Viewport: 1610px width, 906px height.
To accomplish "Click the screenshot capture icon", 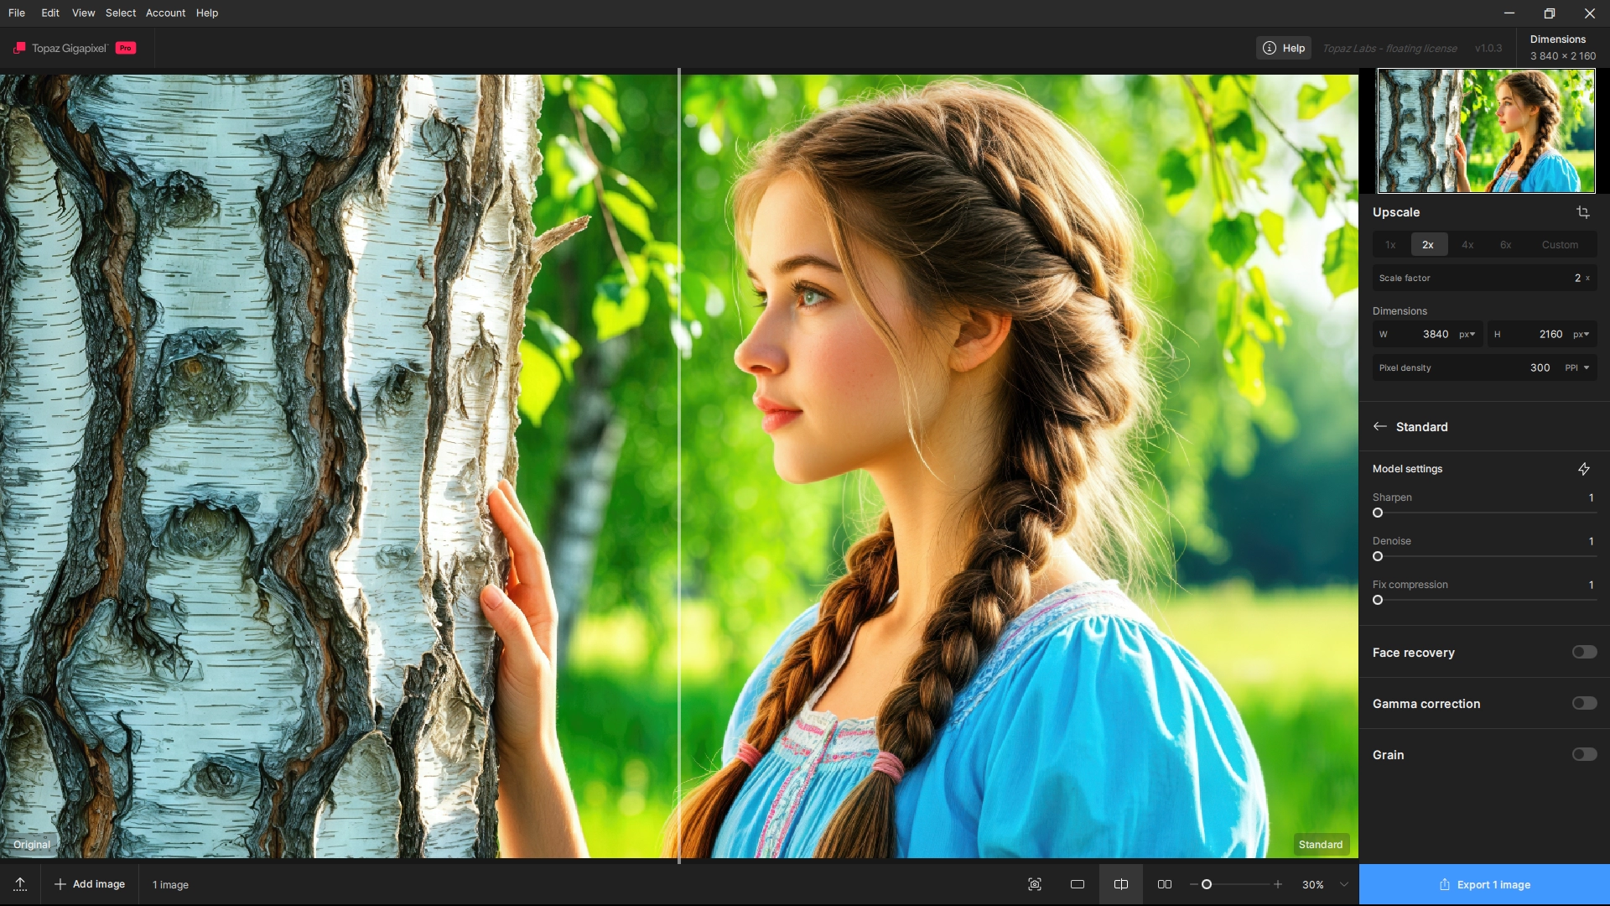I will tap(1035, 884).
